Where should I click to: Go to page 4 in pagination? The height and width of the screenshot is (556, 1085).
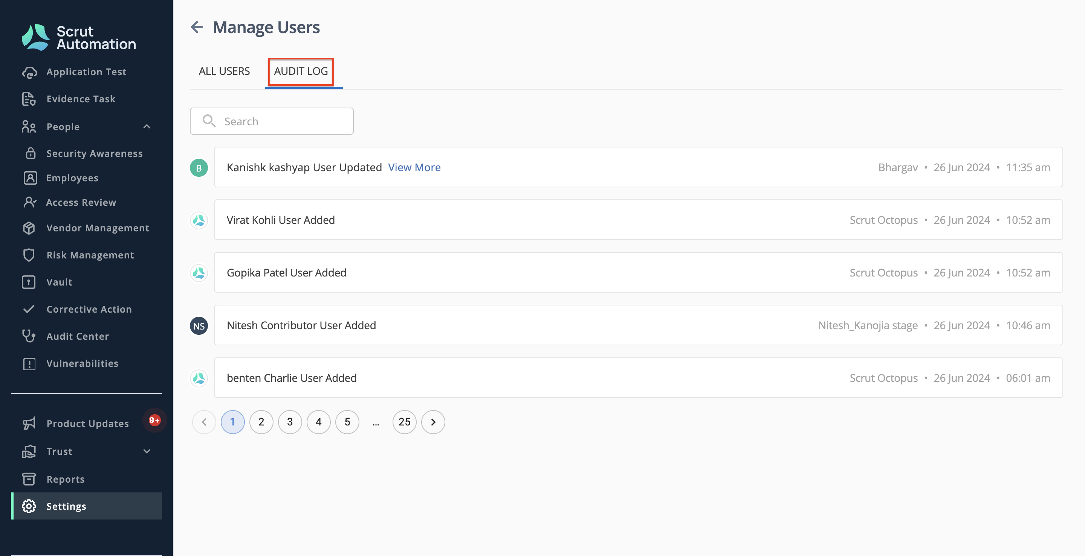tap(318, 422)
